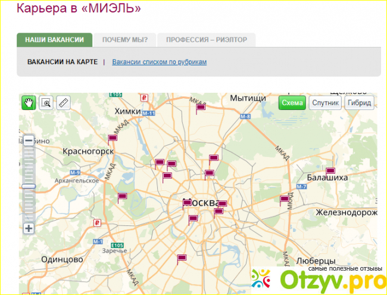Click the southernmost flag on the map
Screen dimensions: 387x295
[182, 258]
